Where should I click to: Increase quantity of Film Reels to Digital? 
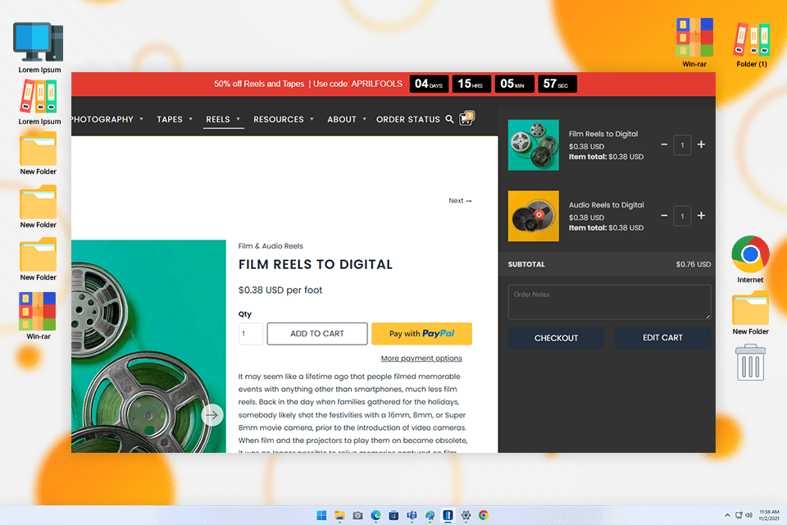(701, 144)
